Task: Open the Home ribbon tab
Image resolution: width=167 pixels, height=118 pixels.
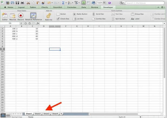Action: pos(9,7)
